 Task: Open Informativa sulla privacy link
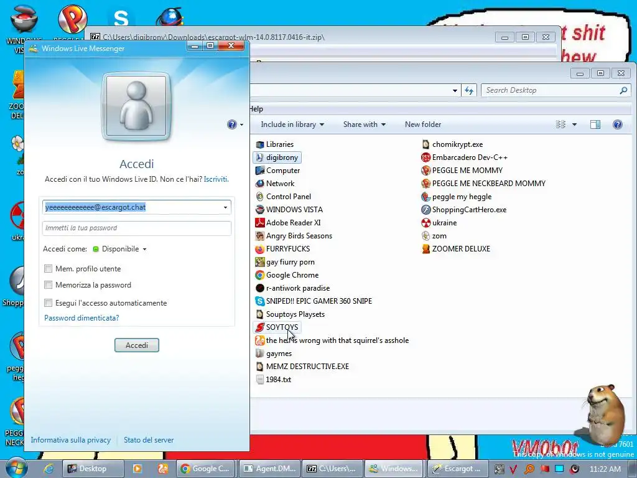[71, 440]
